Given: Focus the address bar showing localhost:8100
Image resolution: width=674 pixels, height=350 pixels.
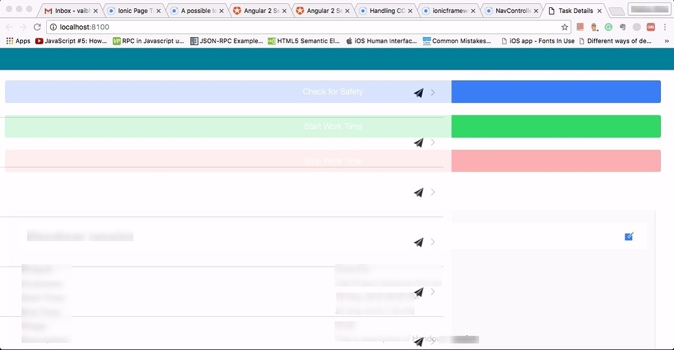Looking at the screenshot, I should [309, 27].
